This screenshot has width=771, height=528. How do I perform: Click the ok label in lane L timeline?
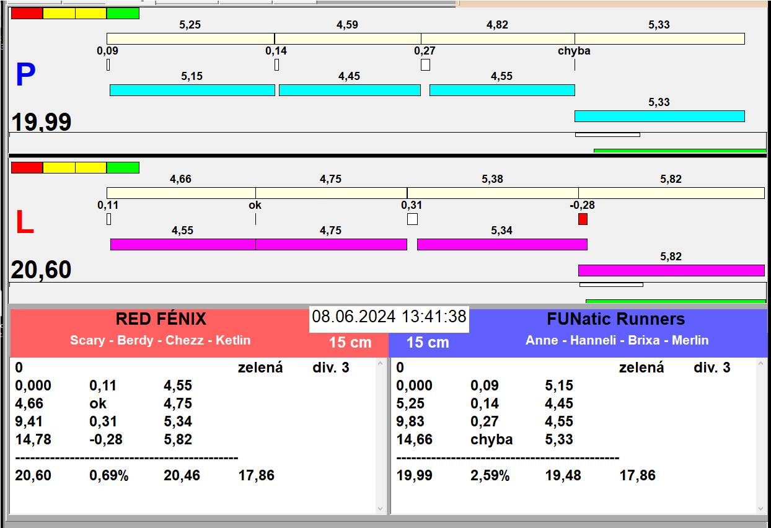(x=255, y=205)
